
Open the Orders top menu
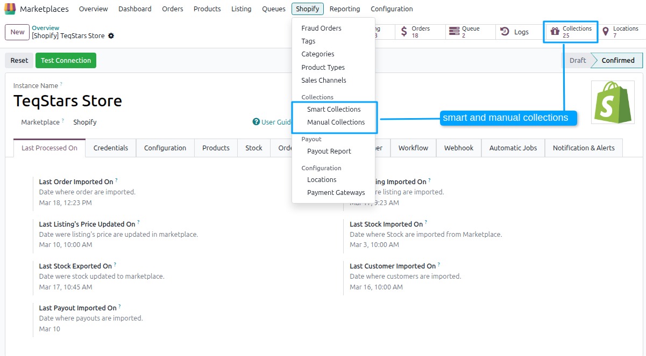173,9
